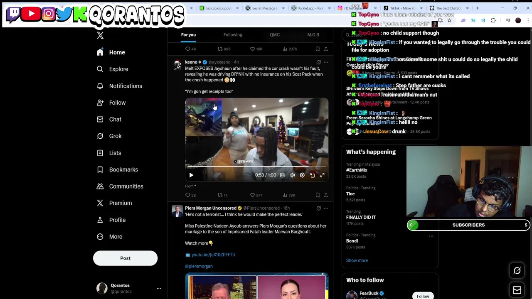532x299 pixels.
Task: Open browser media controls icon
Action: pyautogui.click(x=508, y=20)
